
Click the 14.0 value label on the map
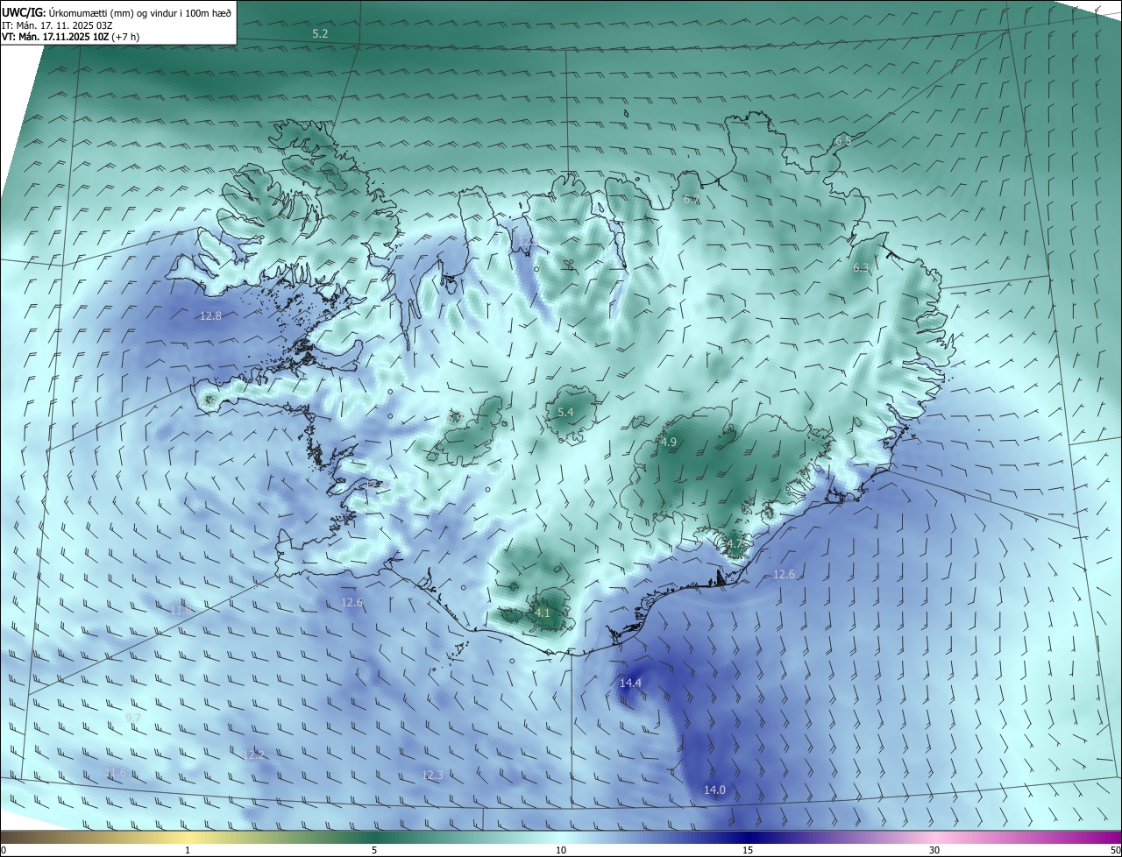[x=714, y=790]
